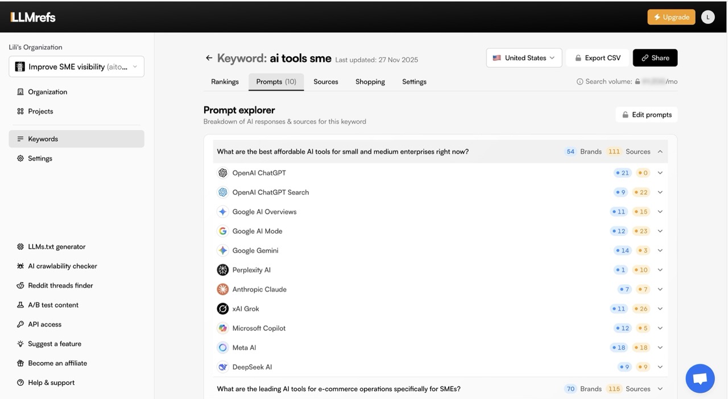Switch to the Sources tab
Screen dimensions: 728x399
325,82
